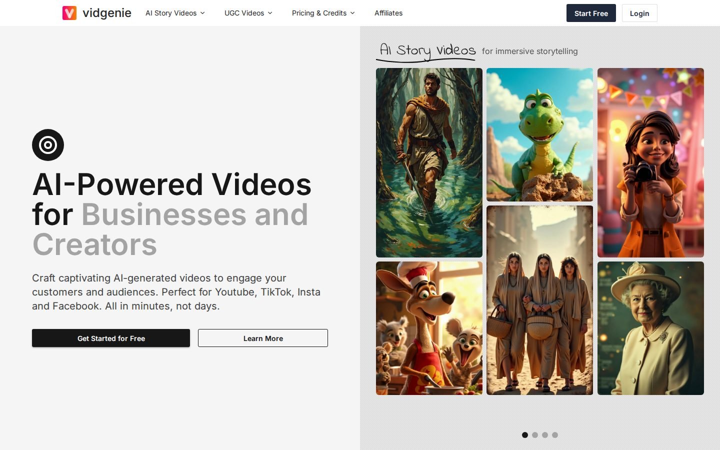Click the 'for immersive storytelling' text
Screen dimensions: 720x450
click(x=529, y=51)
